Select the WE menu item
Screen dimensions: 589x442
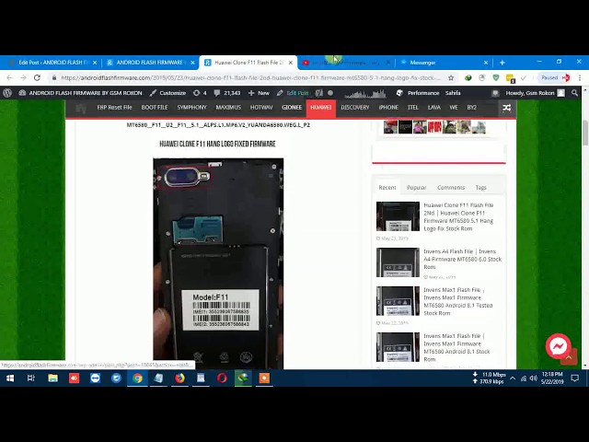(454, 108)
